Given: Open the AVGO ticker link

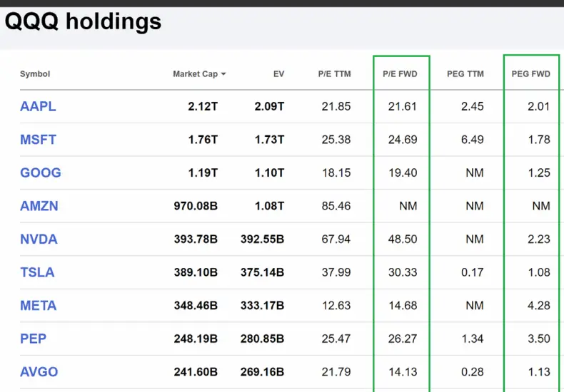Looking at the screenshot, I should (x=39, y=372).
